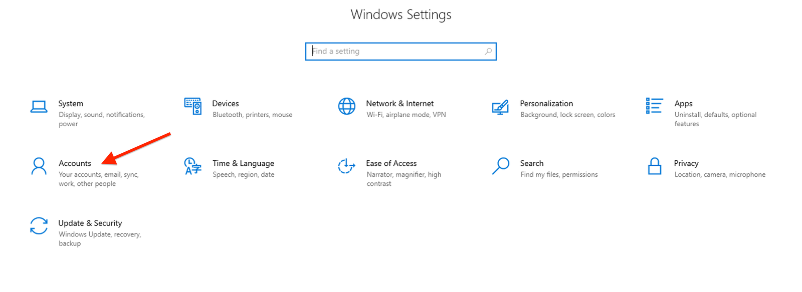Select the Devices icon with printer graphic
Screen dimensions: 802x292
click(193, 106)
